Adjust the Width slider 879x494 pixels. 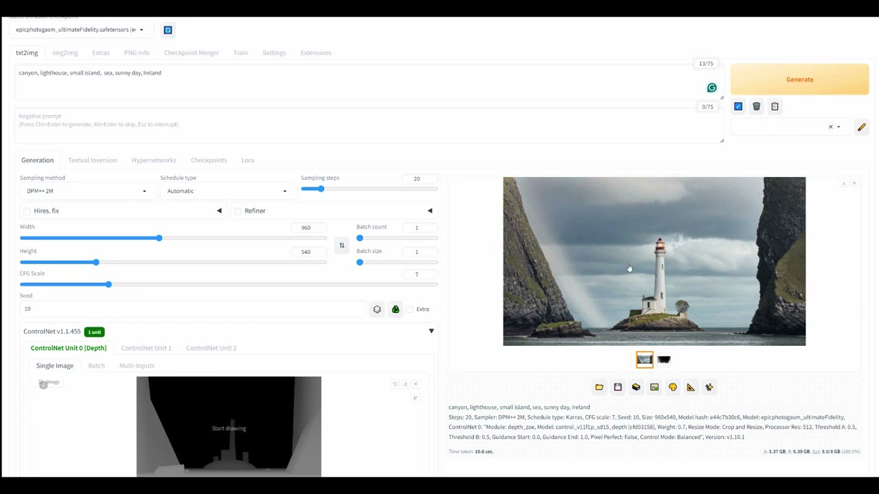[173, 238]
